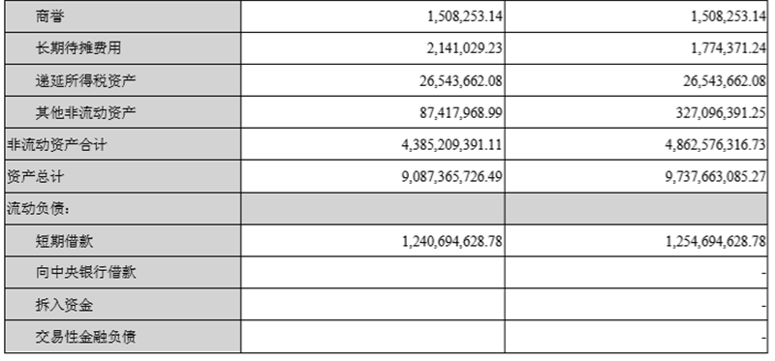Select the 327,096,391.25 value cell
The width and height of the screenshot is (775, 361).
pyautogui.click(x=636, y=112)
